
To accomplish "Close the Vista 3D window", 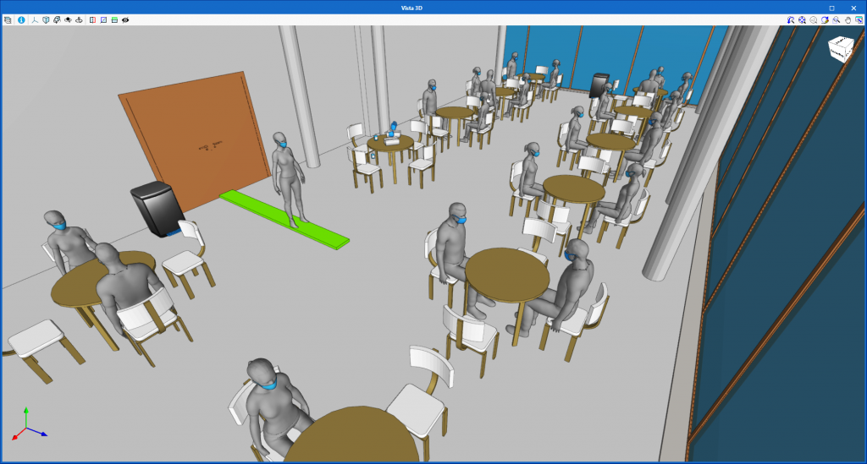I will tap(853, 8).
